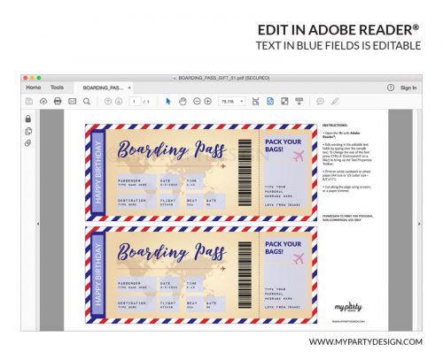Zoom out with the minus icon

pyautogui.click(x=197, y=102)
